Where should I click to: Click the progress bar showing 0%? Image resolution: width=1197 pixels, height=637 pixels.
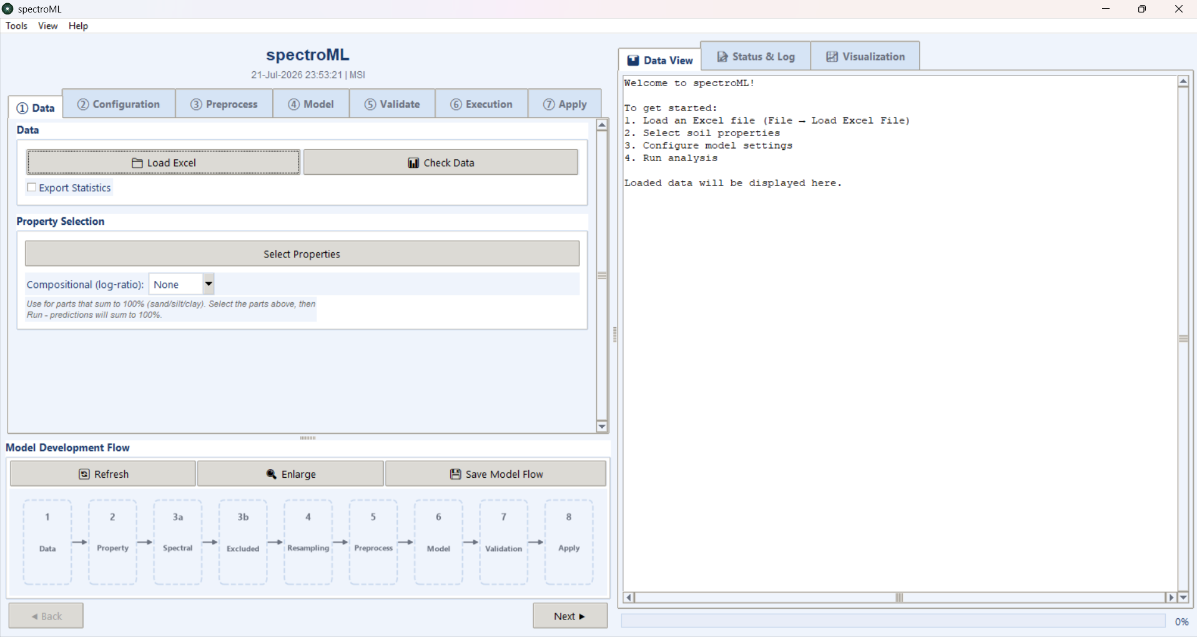coord(893,621)
